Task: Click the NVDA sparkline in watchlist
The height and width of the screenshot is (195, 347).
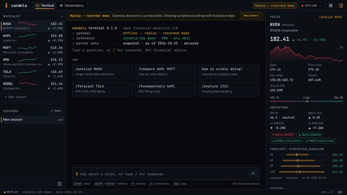Action: click(x=27, y=24)
